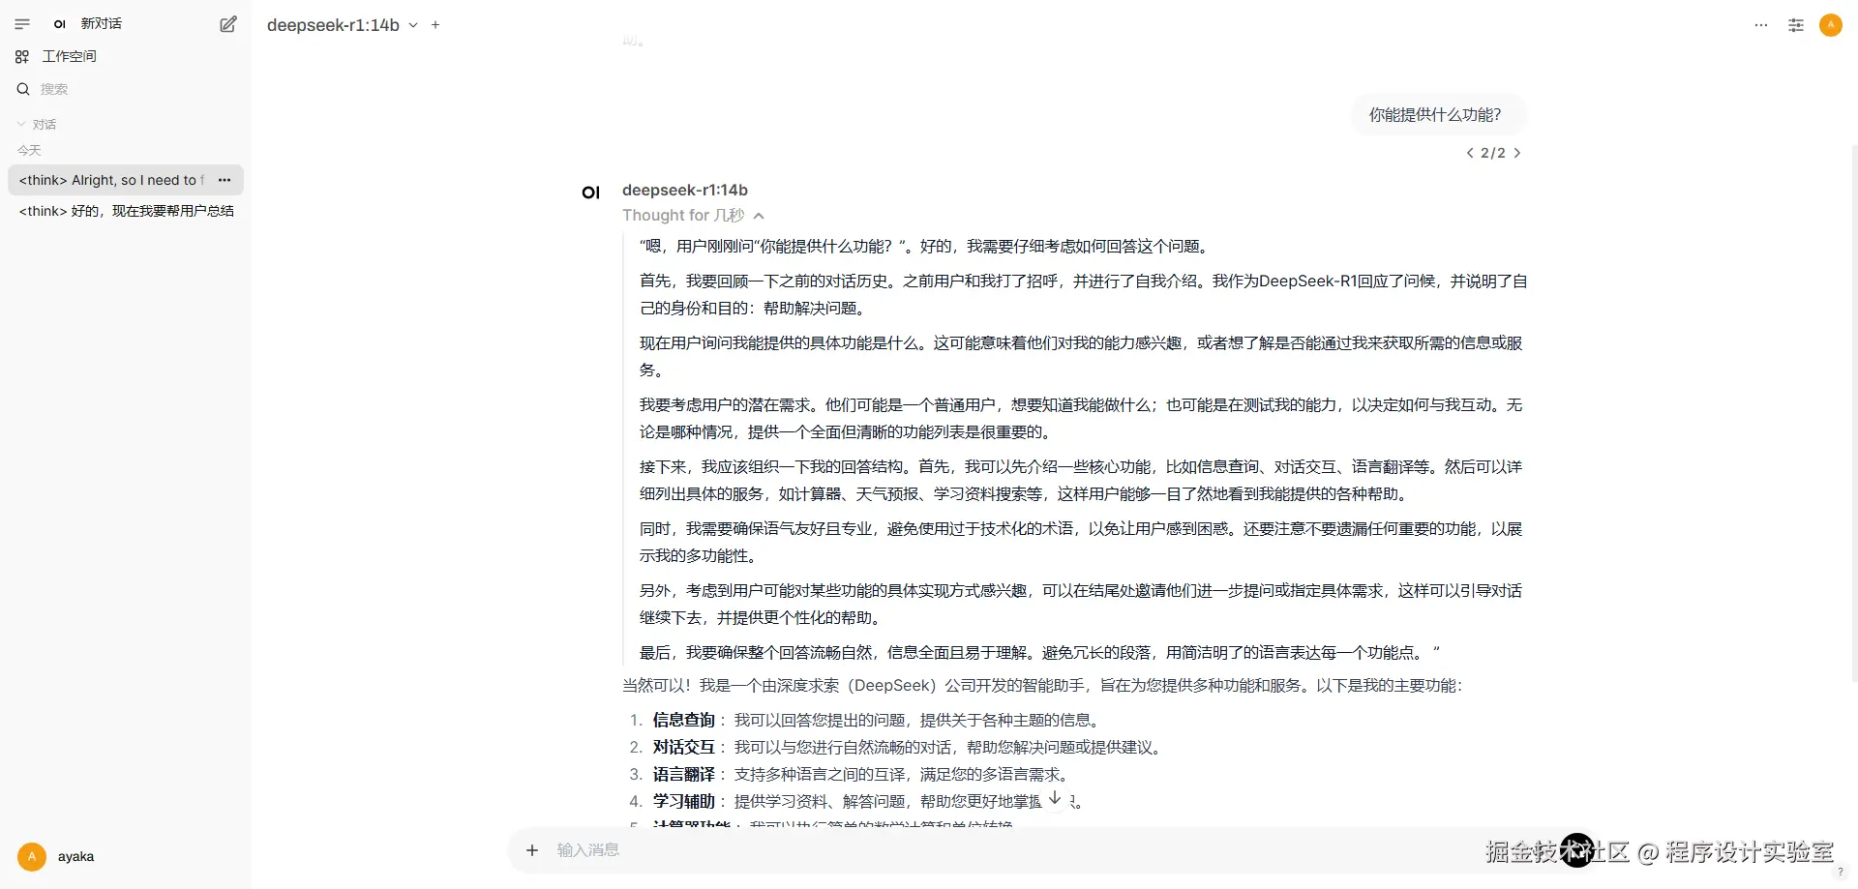Click the deepseek-r1:14b name above the response
The image size is (1858, 889).
pos(685,190)
